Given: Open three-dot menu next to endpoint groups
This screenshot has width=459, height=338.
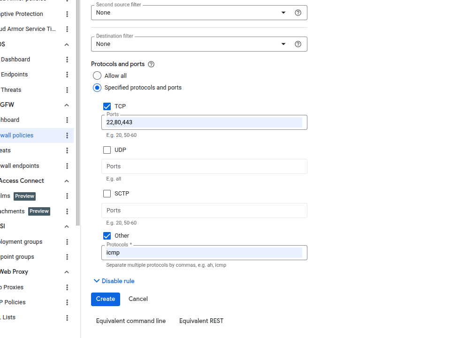Looking at the screenshot, I should (67, 257).
